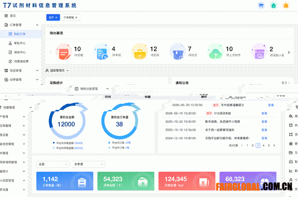This screenshot has width=298, height=197.
Task: Click the bank building icon in right panel
Action: pos(291,144)
